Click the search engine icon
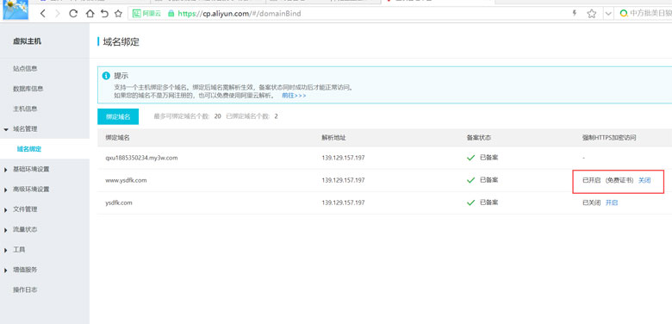This screenshot has height=324, width=672. click(624, 14)
